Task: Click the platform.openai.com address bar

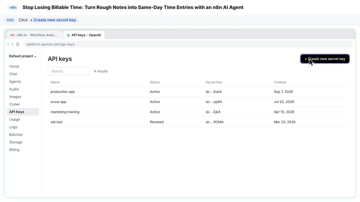Action: tap(188, 44)
